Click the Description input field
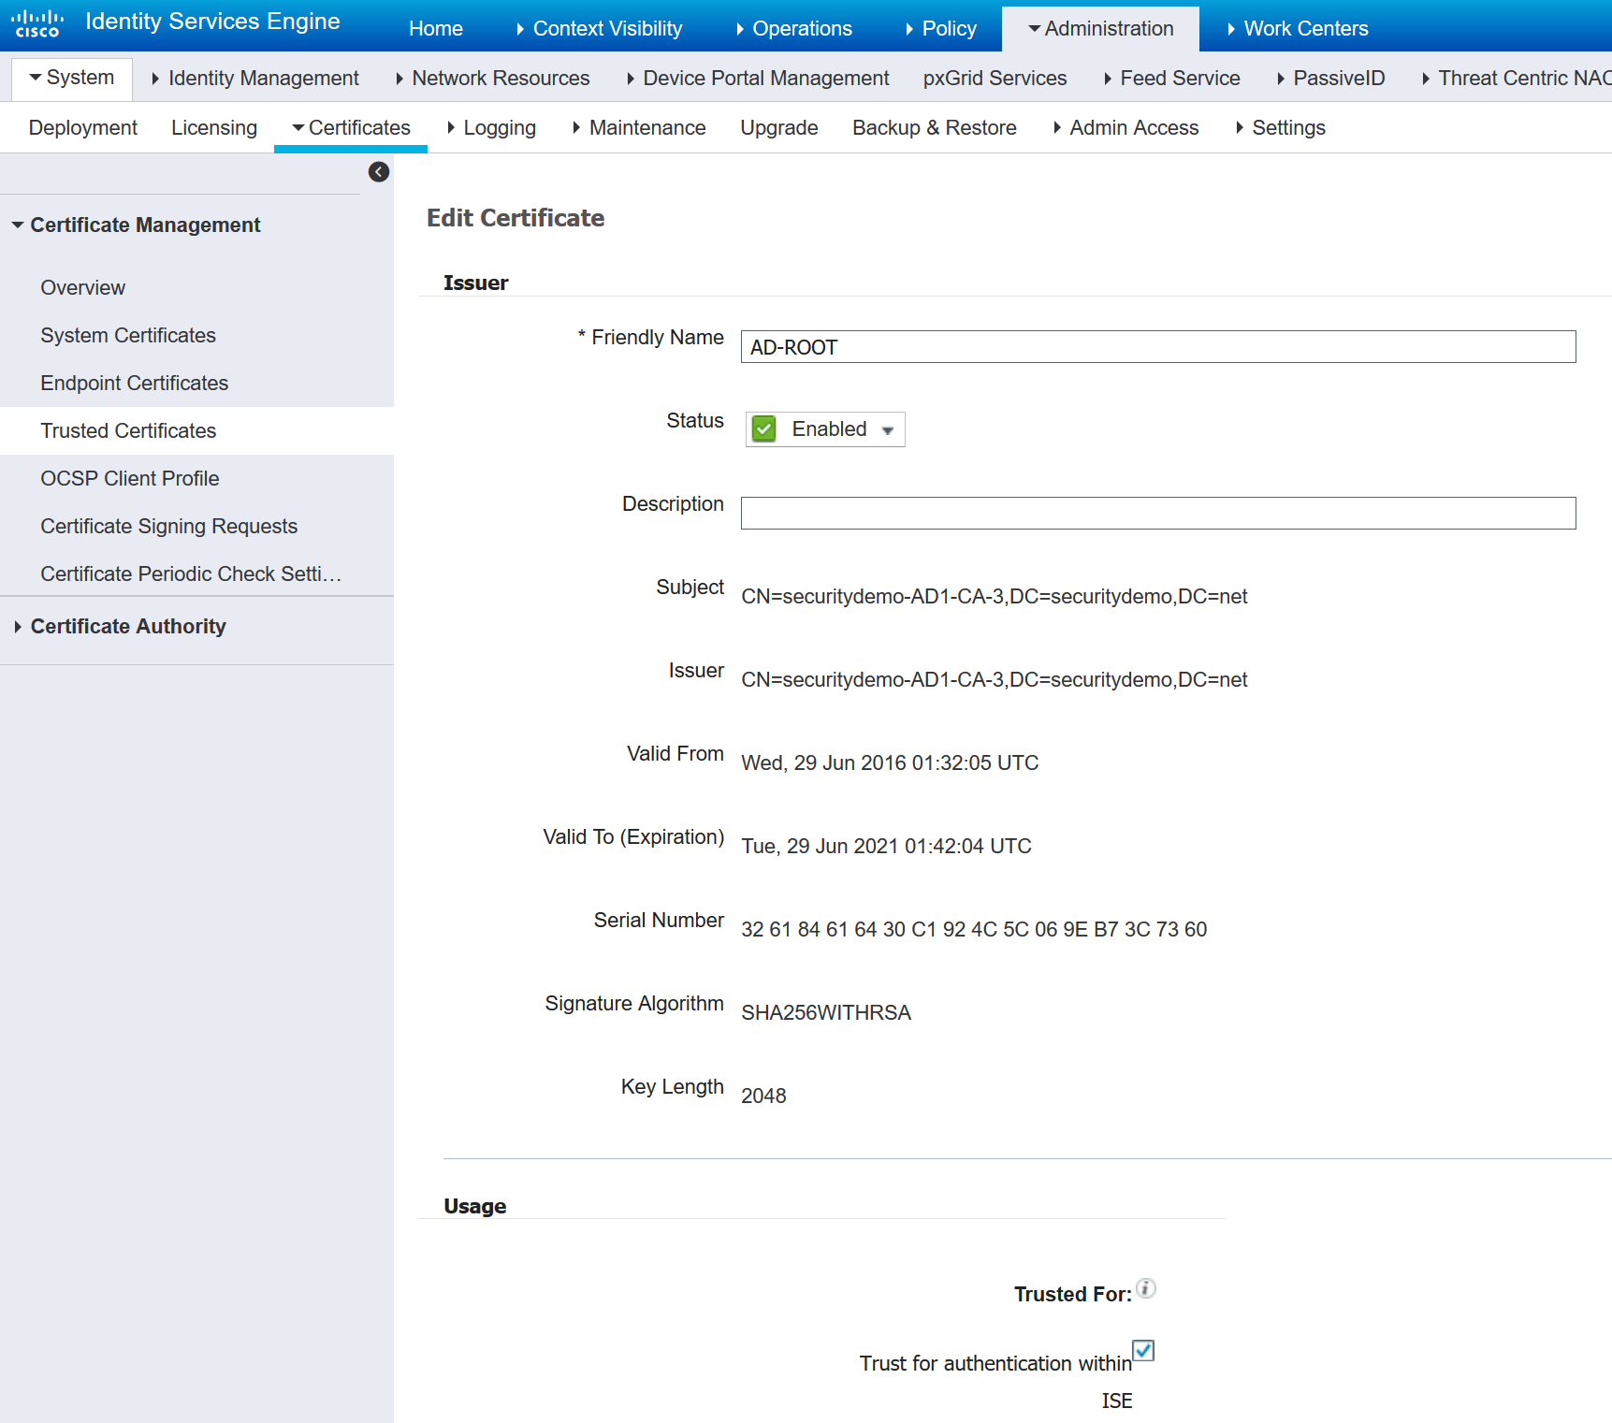This screenshot has width=1612, height=1423. pyautogui.click(x=1158, y=514)
